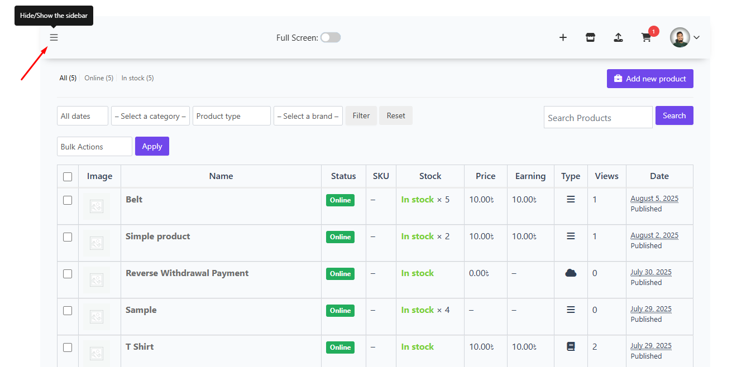Viewport: 732px width, 367px height.
Task: Toggle the Full Screen switch
Action: click(x=331, y=37)
